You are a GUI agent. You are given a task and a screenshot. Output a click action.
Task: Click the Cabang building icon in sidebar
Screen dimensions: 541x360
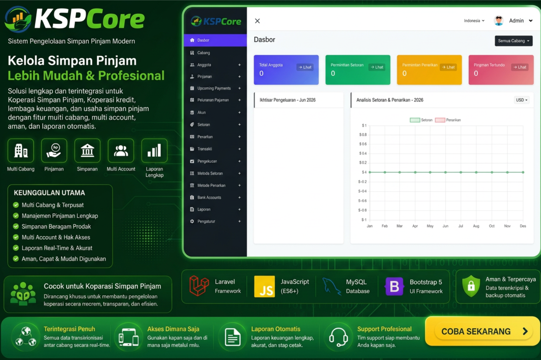tap(192, 53)
